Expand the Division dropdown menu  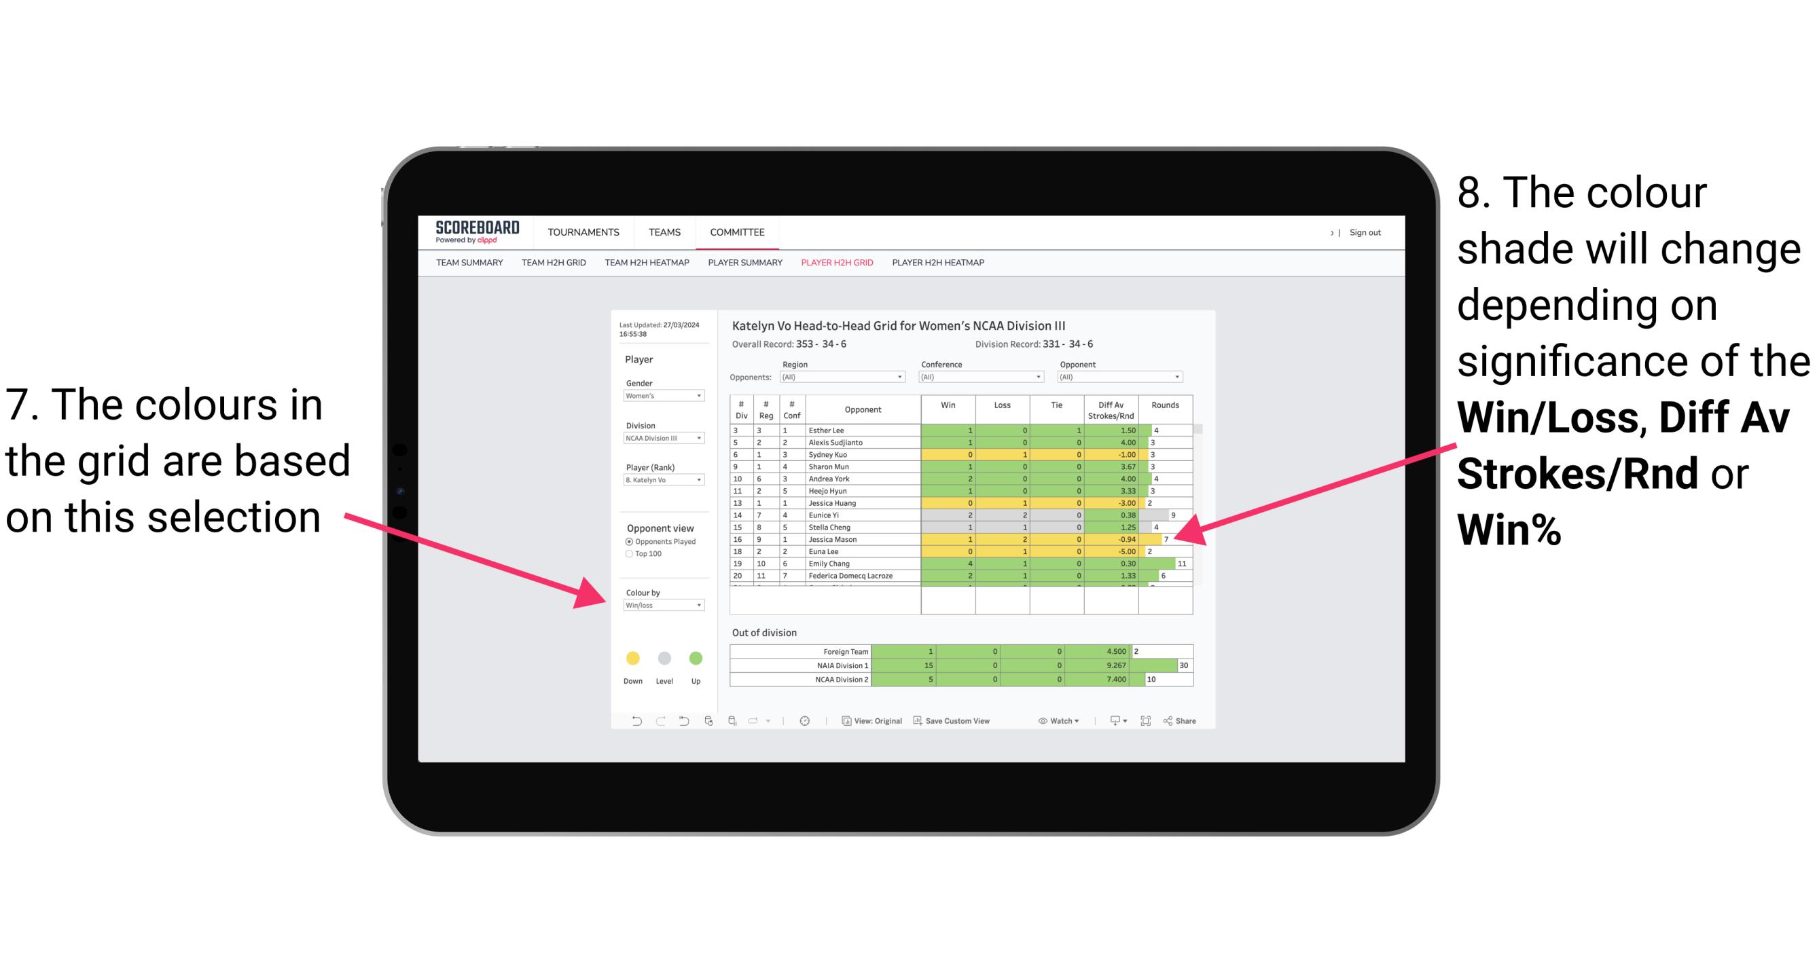pyautogui.click(x=694, y=439)
